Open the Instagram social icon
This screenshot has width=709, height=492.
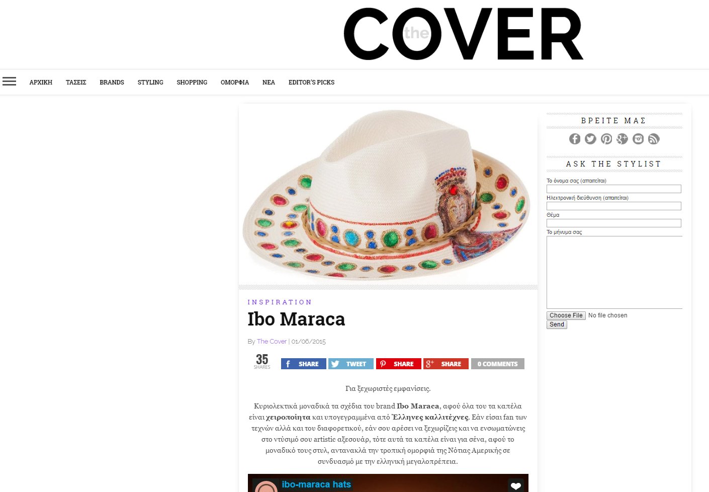(x=638, y=139)
